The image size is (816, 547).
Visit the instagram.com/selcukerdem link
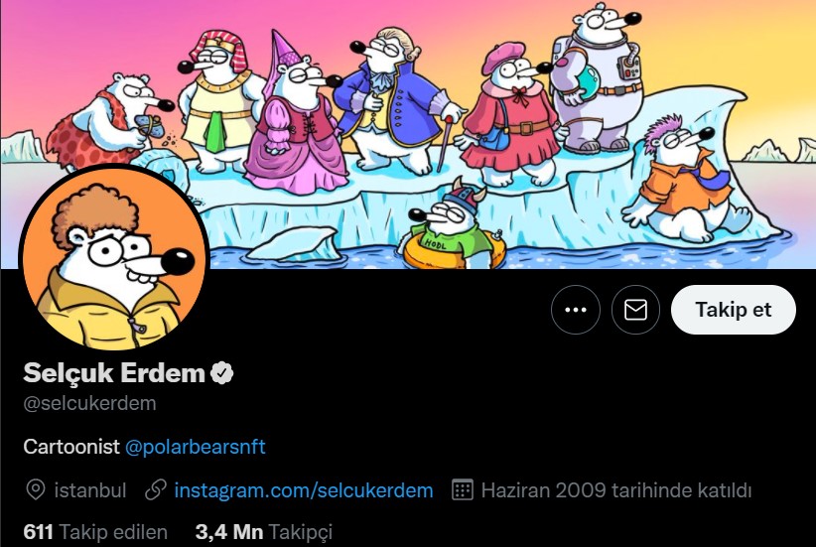coord(304,490)
